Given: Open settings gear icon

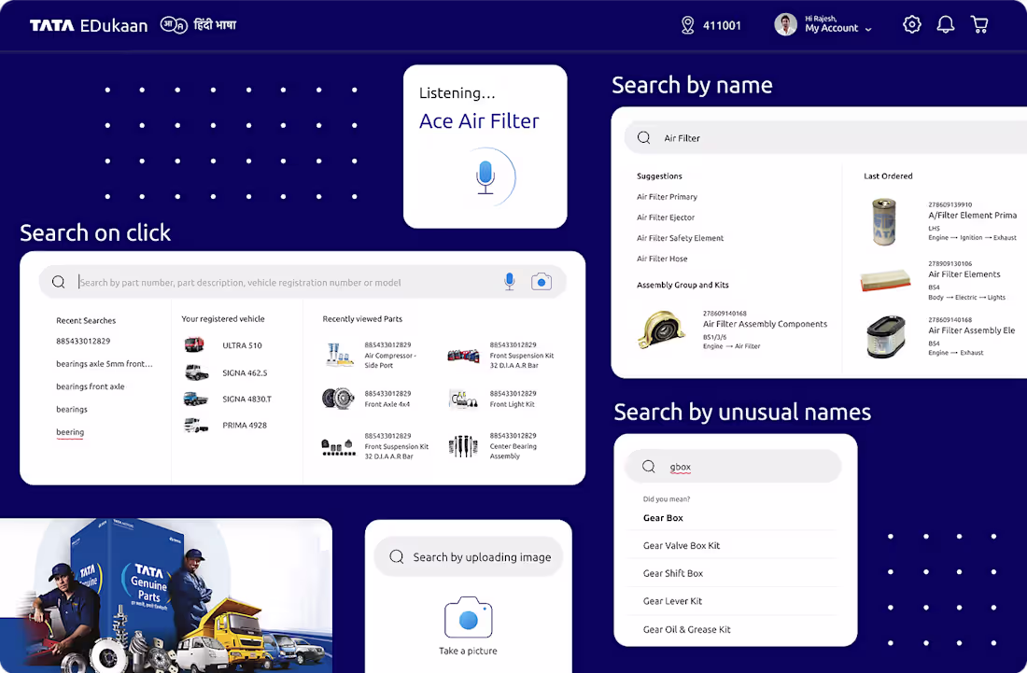Looking at the screenshot, I should pyautogui.click(x=912, y=25).
